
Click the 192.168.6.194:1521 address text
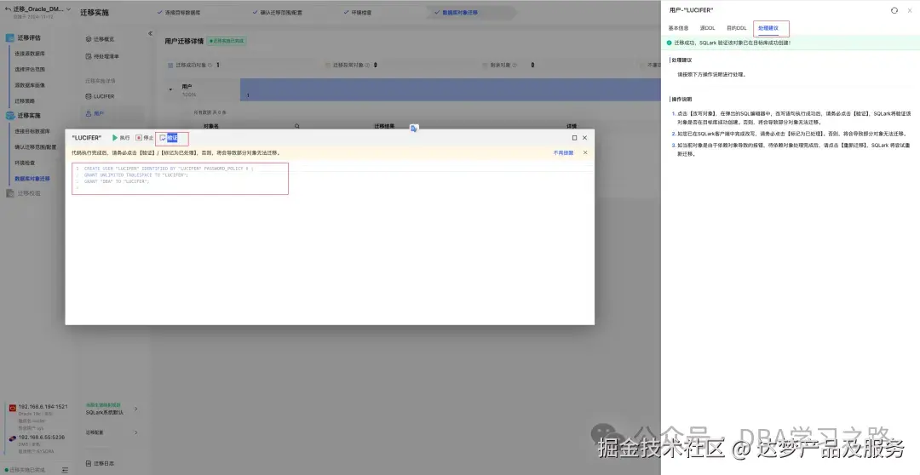click(x=43, y=406)
